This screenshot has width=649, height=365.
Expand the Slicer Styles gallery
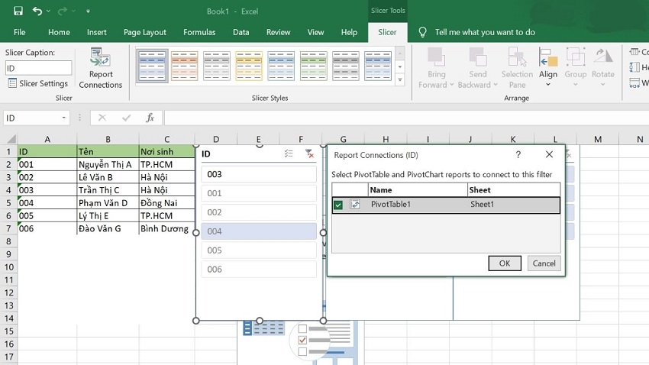pyautogui.click(x=399, y=79)
